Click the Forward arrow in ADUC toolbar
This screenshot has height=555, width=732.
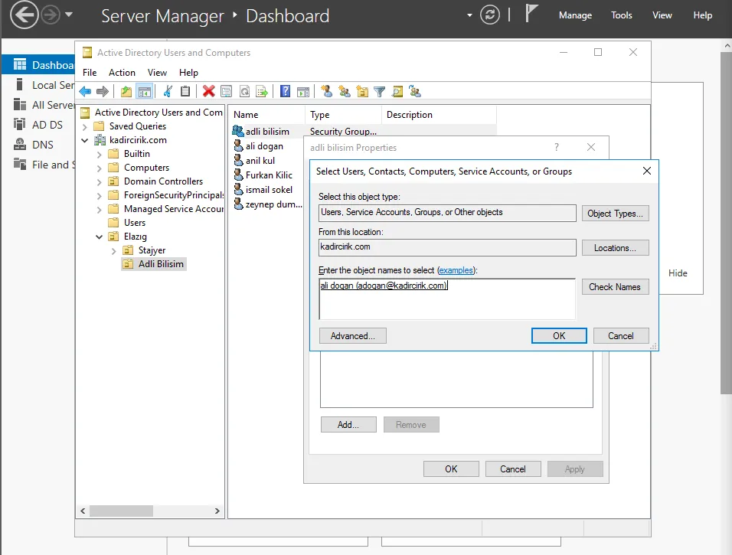click(x=103, y=92)
